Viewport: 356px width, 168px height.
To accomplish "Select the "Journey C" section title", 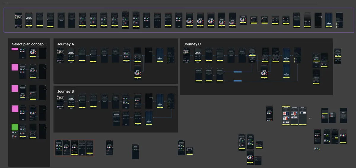I will pos(192,44).
